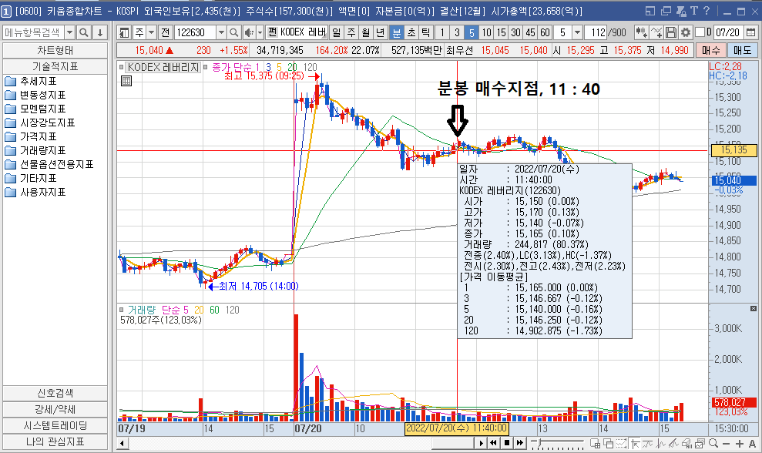Click the menu search down arrow icon

(99, 32)
